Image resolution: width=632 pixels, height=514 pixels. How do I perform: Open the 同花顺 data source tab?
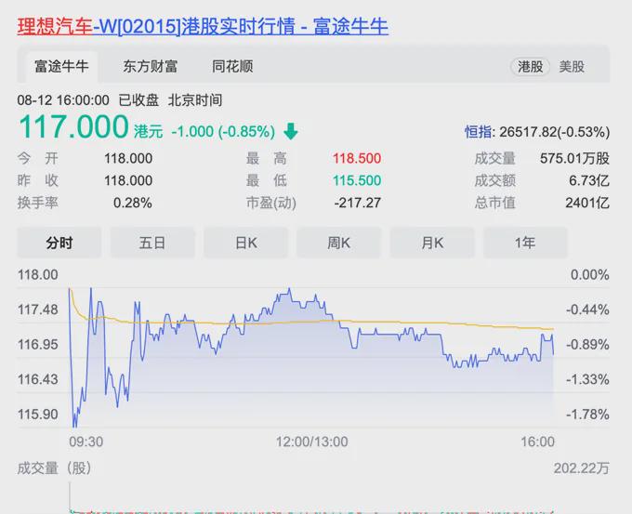point(232,67)
